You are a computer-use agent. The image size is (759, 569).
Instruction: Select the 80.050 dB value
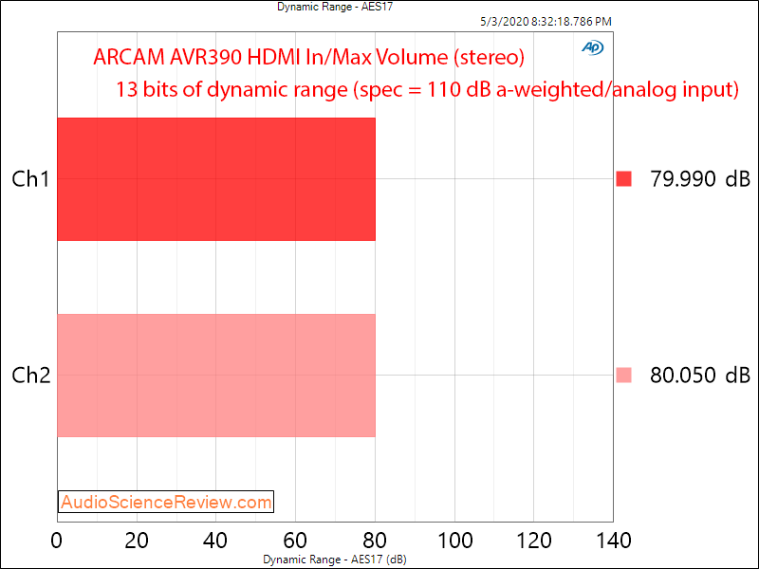coord(700,376)
